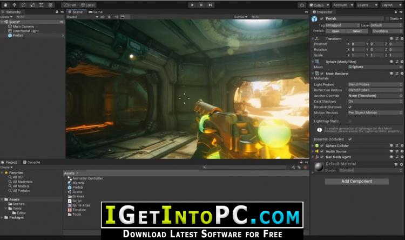405x240 pixels.
Task: Select the Timeline asset
Action: pos(77,210)
